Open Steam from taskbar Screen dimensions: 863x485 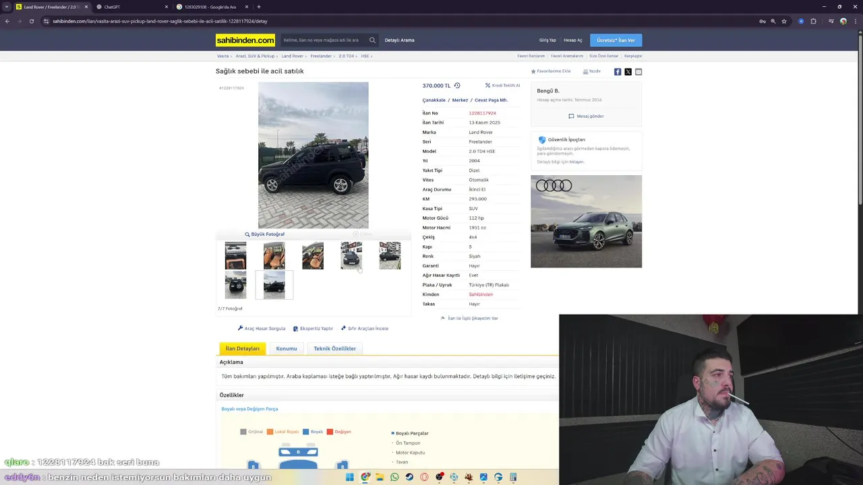(409, 477)
